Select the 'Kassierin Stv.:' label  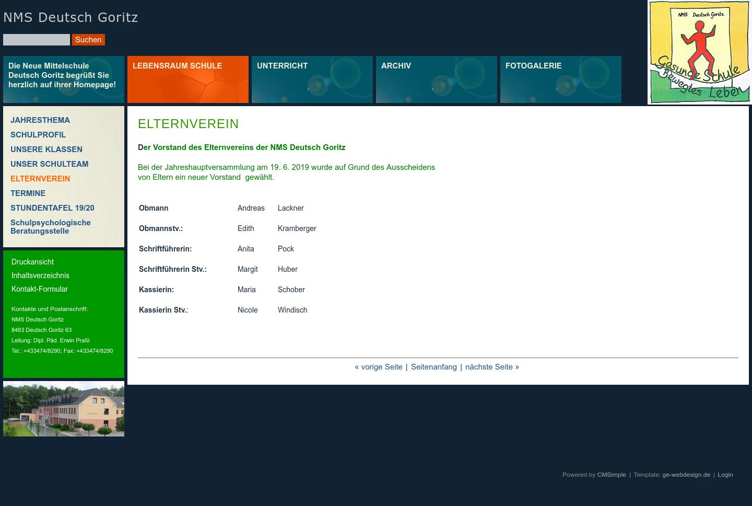tap(164, 310)
